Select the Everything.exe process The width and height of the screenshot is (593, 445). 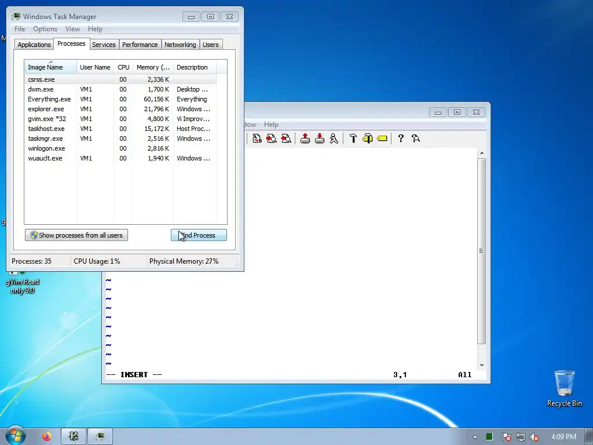121,99
